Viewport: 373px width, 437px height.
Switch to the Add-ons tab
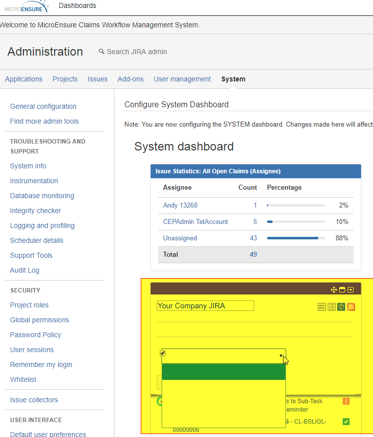point(130,79)
